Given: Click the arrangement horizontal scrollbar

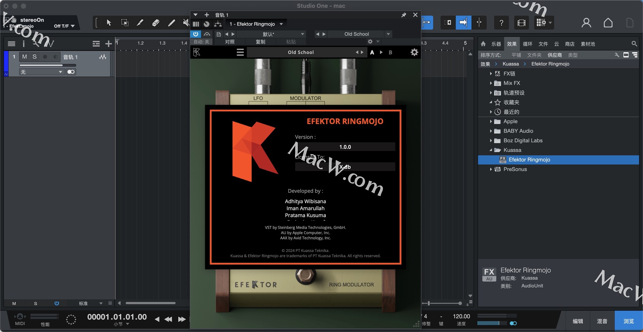Looking at the screenshot, I should pos(151,303).
